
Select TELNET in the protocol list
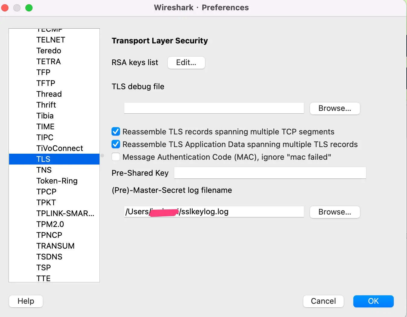51,40
